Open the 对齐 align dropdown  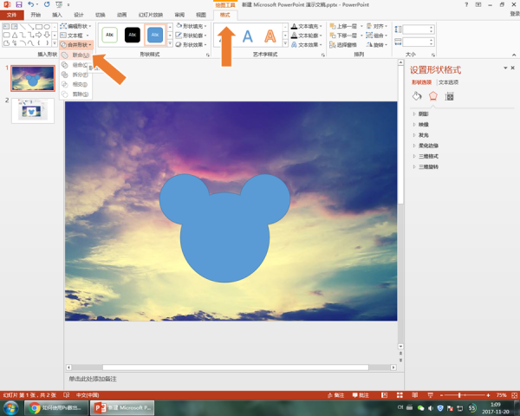[x=377, y=26]
